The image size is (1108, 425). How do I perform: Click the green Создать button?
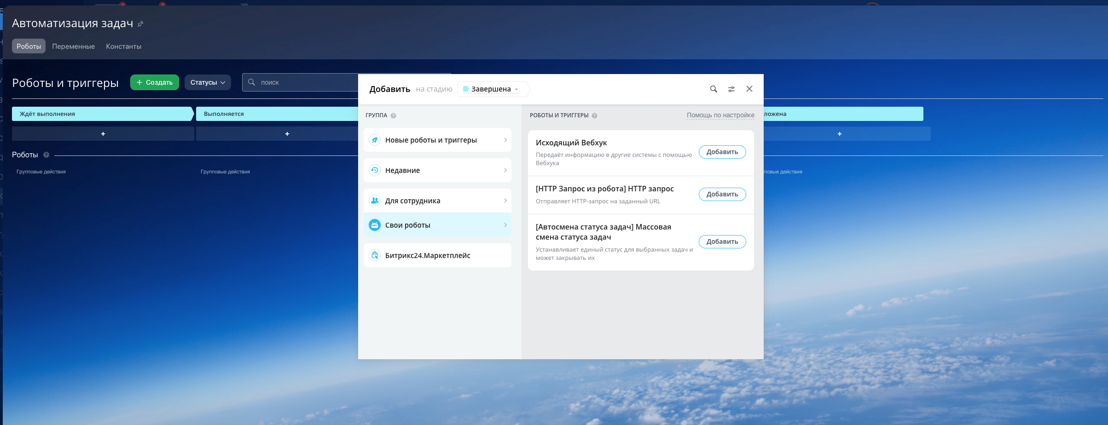pyautogui.click(x=154, y=83)
